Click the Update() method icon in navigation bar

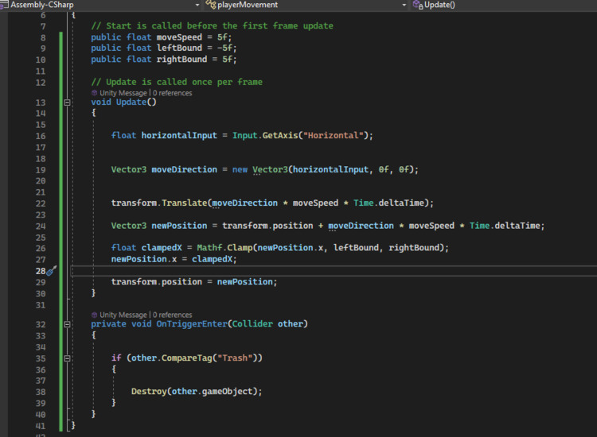(418, 5)
